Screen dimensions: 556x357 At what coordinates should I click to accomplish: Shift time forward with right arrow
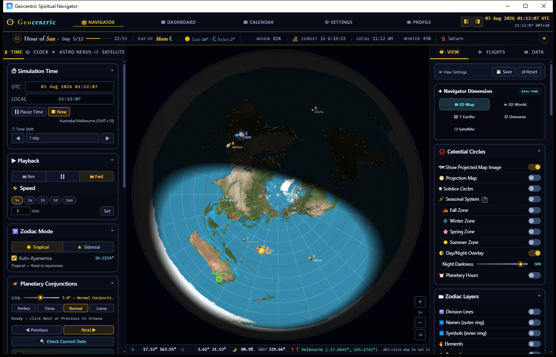pos(108,138)
